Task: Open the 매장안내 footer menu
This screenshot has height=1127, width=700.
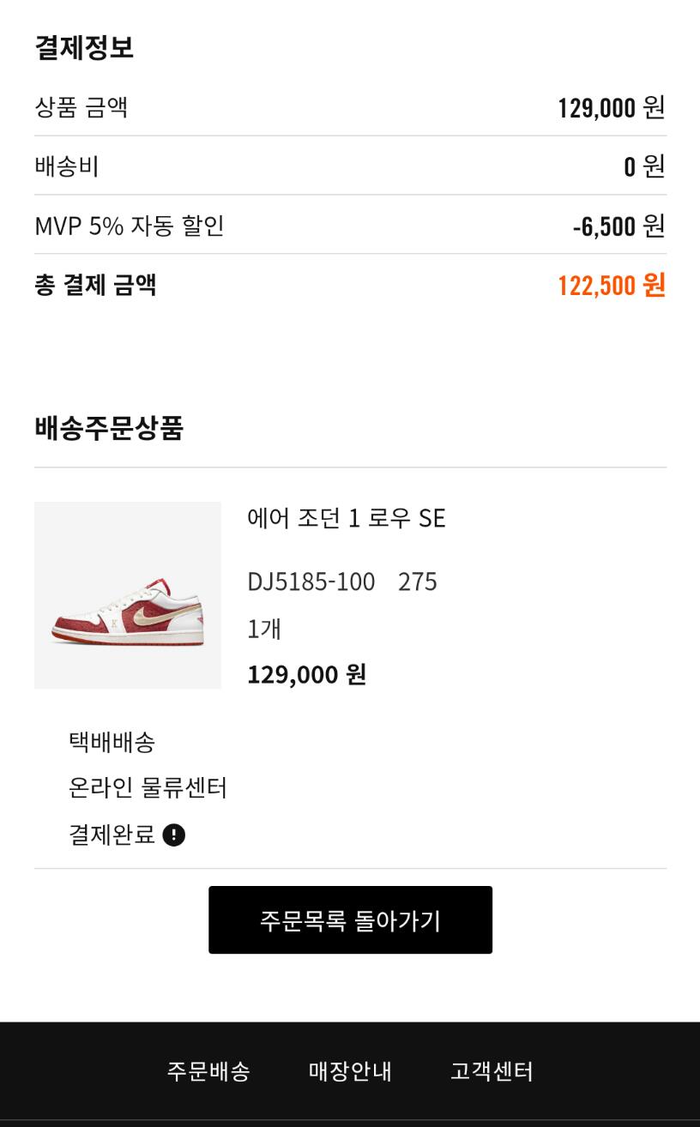Action: 350,1071
